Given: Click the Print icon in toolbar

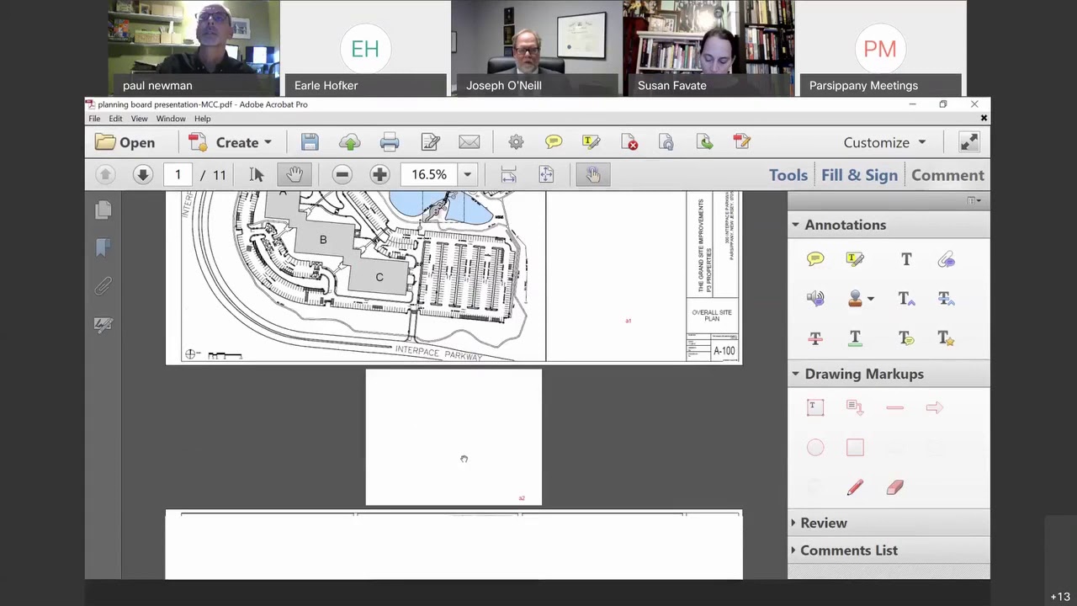Looking at the screenshot, I should (x=389, y=142).
